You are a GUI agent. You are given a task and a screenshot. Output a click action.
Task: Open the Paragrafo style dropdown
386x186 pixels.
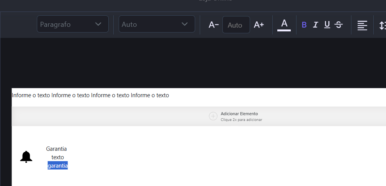point(73,24)
